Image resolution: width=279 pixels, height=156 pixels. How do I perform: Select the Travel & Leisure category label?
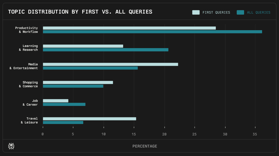[x=29, y=120]
